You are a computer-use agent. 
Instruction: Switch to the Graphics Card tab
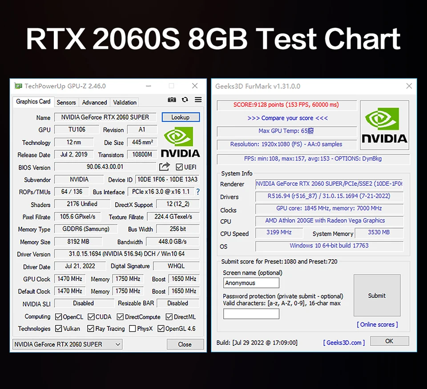pyautogui.click(x=33, y=101)
